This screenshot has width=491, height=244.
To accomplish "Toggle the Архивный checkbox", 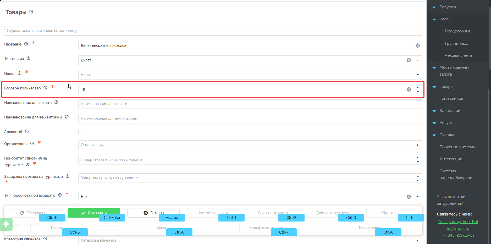I will click(81, 132).
